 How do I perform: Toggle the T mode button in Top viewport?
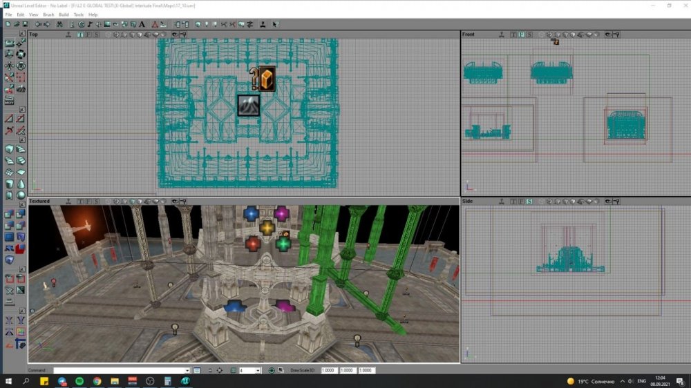click(79, 34)
